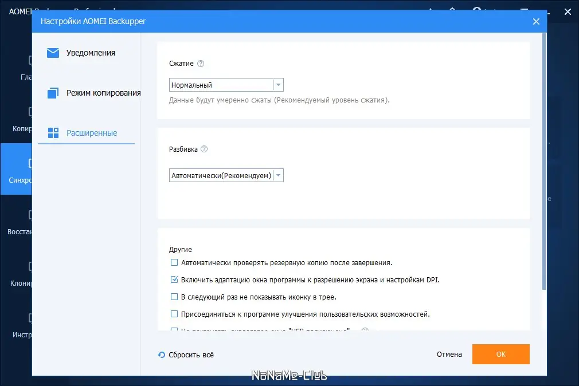579x386 pixels.
Task: Expand the Автоматически(Рекомендуем) split dropdown
Action: click(226, 175)
